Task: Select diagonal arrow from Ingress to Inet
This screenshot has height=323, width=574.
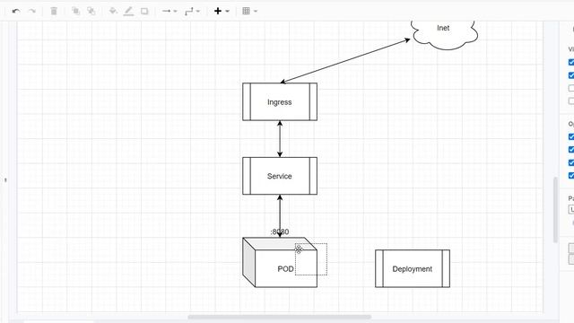Action: point(345,61)
